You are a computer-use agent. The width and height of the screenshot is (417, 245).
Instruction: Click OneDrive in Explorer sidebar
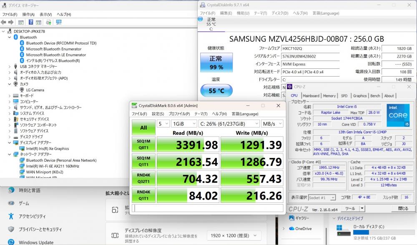(x=303, y=228)
